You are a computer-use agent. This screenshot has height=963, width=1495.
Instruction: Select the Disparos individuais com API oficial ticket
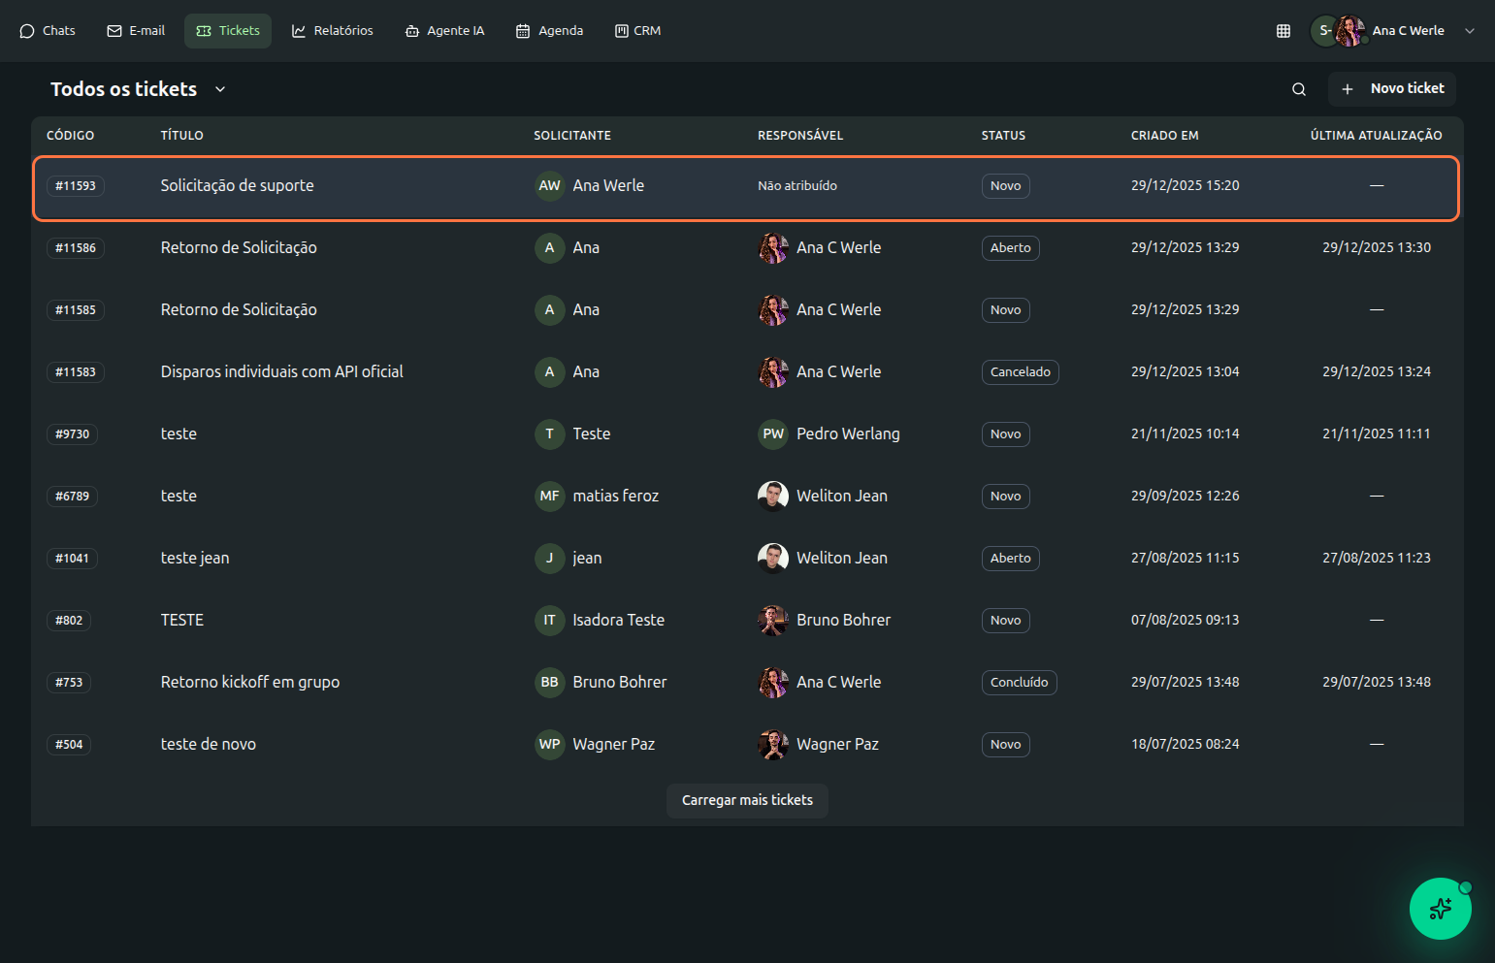(281, 371)
